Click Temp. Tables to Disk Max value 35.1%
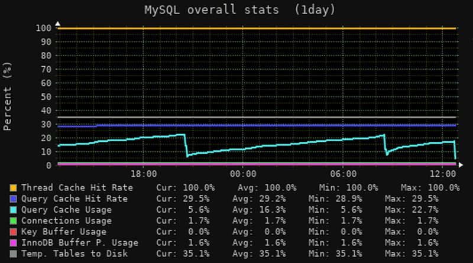 tap(425, 254)
